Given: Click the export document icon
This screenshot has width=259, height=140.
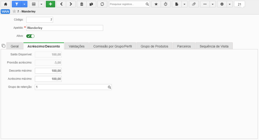Looking at the screenshot, I should (x=177, y=4).
